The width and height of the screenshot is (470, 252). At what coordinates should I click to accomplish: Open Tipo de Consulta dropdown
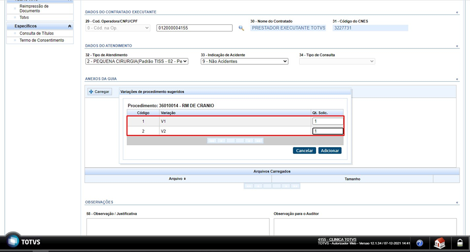337,61
